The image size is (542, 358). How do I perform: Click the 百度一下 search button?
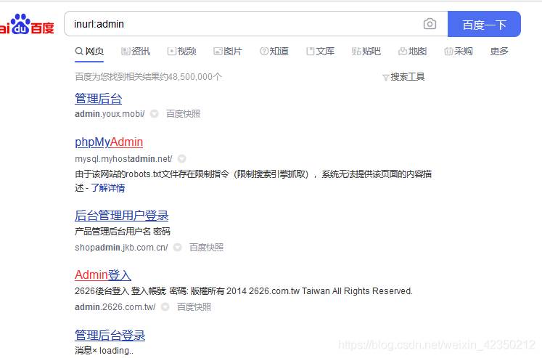click(484, 24)
